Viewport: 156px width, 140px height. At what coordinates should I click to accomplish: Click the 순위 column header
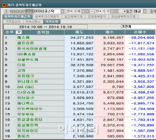tap(10, 32)
